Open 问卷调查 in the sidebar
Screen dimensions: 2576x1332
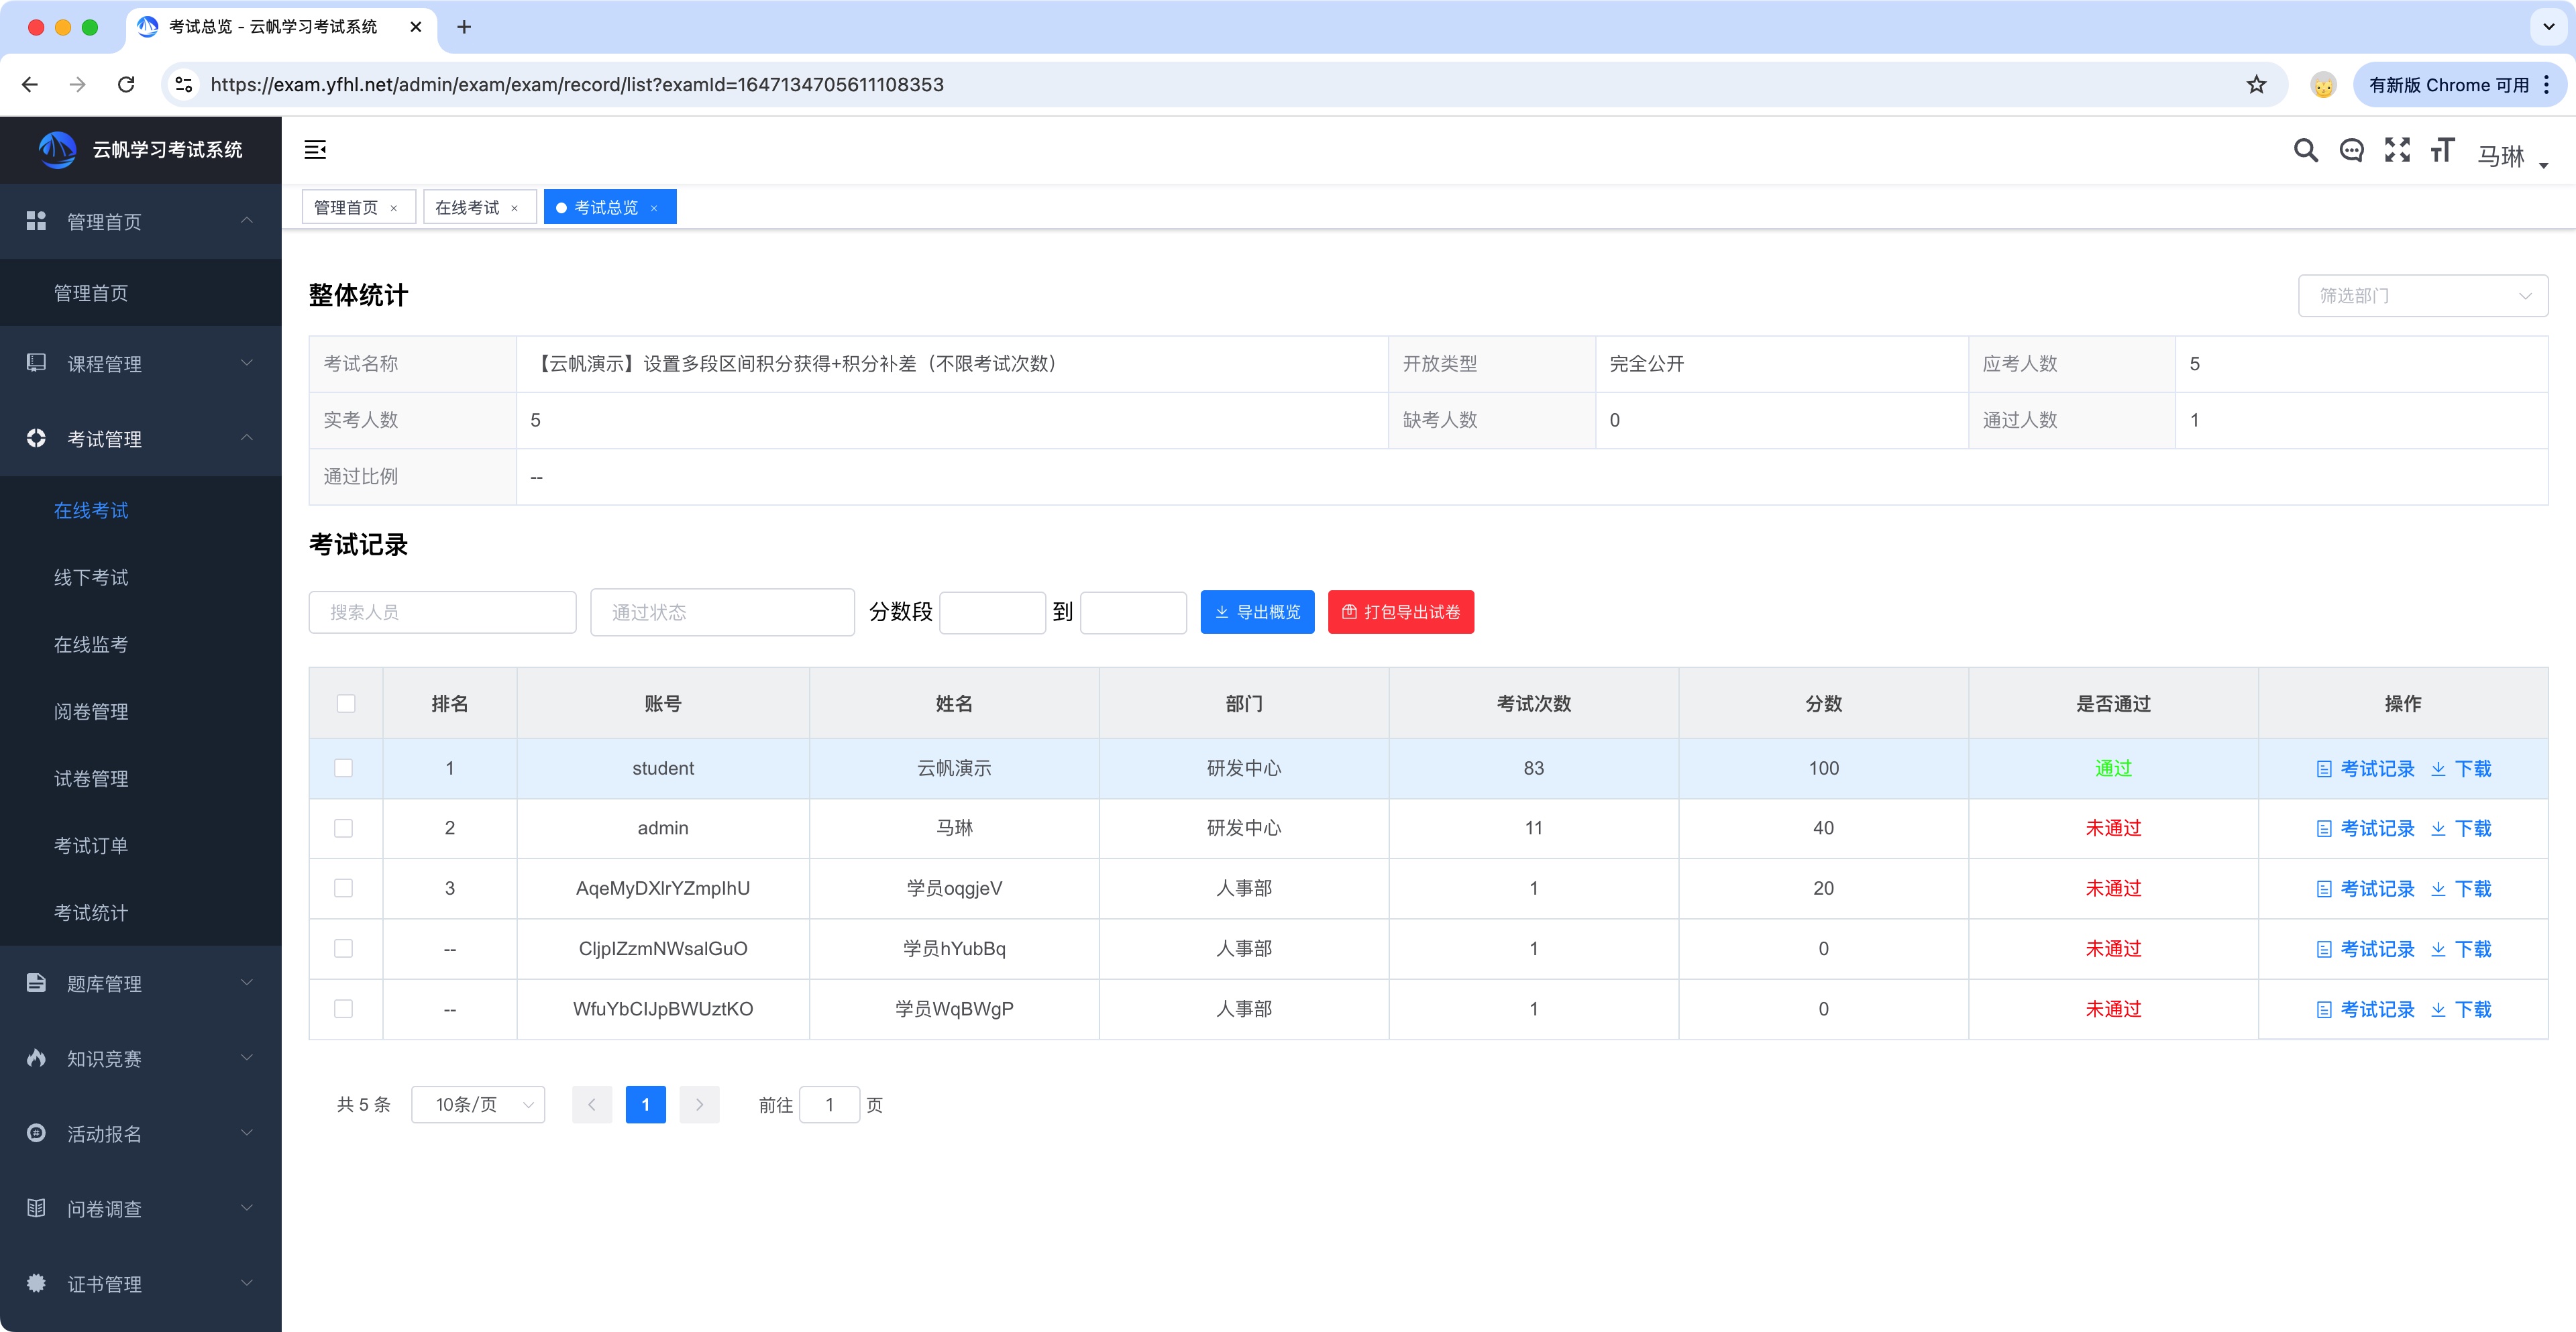click(104, 1208)
